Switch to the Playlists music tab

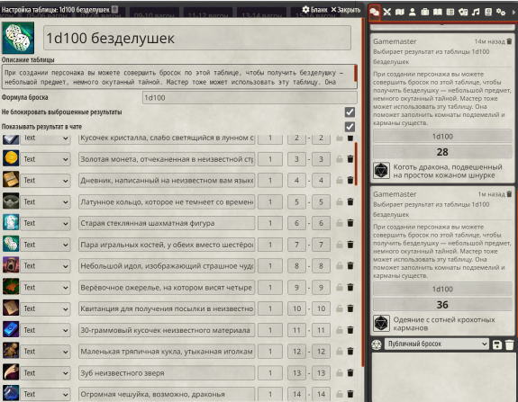point(476,13)
